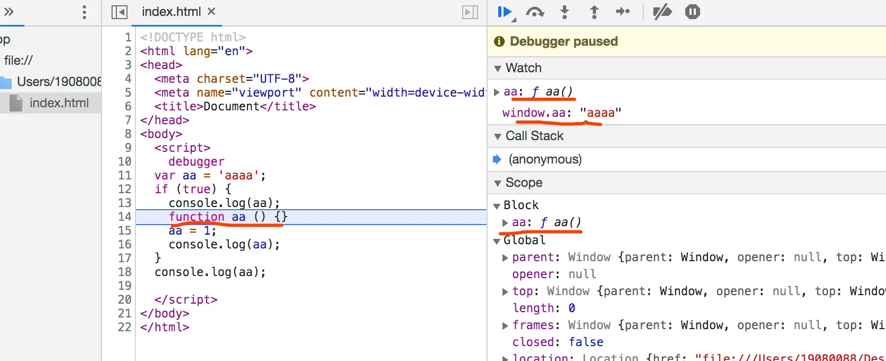Click 'function aa () {}' code line

point(228,217)
